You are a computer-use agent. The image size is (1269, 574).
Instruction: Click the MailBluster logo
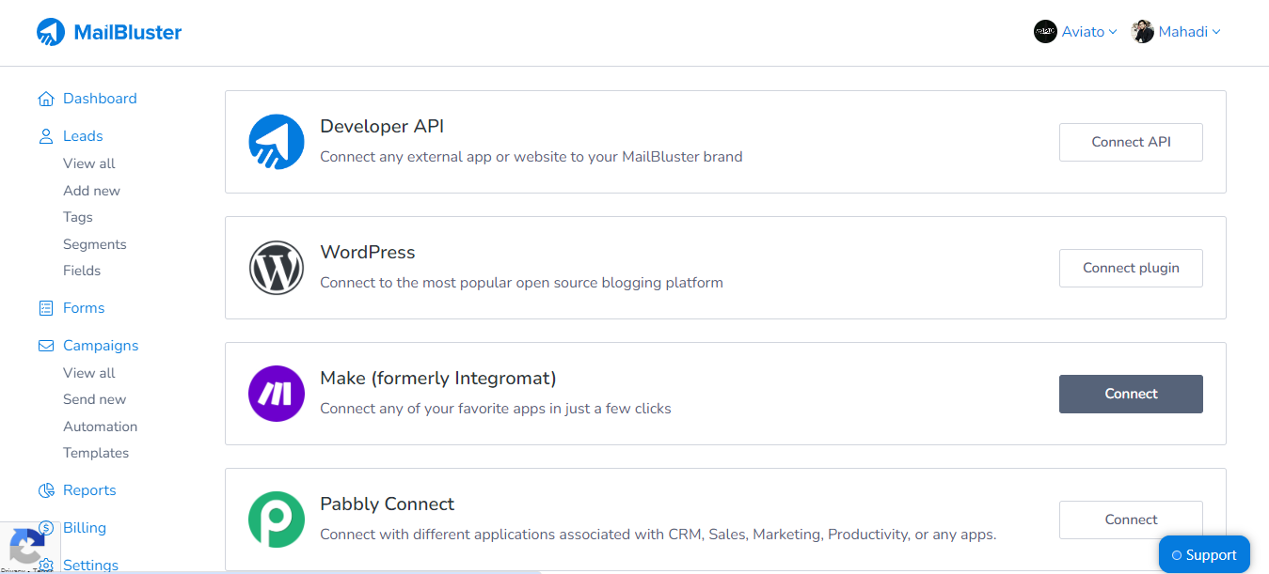click(x=108, y=31)
